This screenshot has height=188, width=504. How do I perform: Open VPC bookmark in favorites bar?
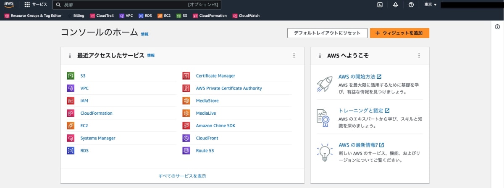tap(126, 15)
